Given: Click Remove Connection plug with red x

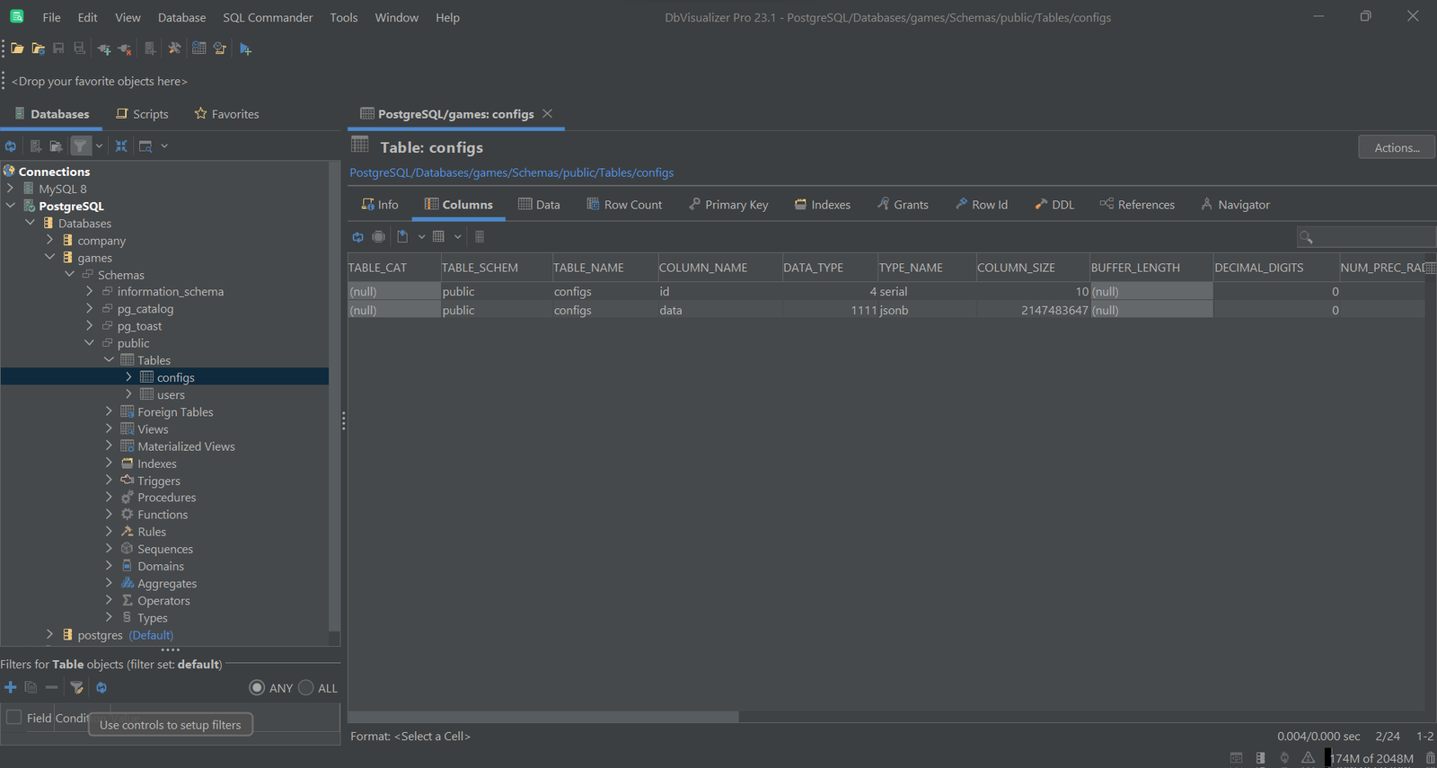Looking at the screenshot, I should click(125, 49).
